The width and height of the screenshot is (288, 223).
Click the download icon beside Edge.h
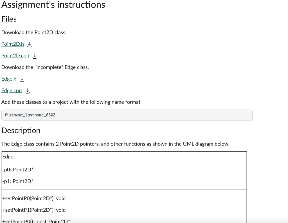(x=22, y=79)
